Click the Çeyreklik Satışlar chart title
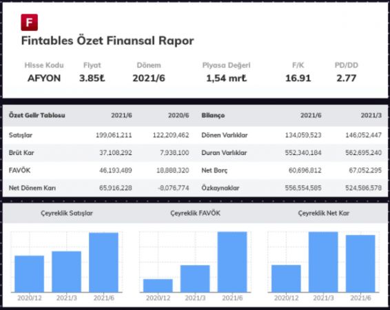The image size is (390, 310). pos(67,214)
